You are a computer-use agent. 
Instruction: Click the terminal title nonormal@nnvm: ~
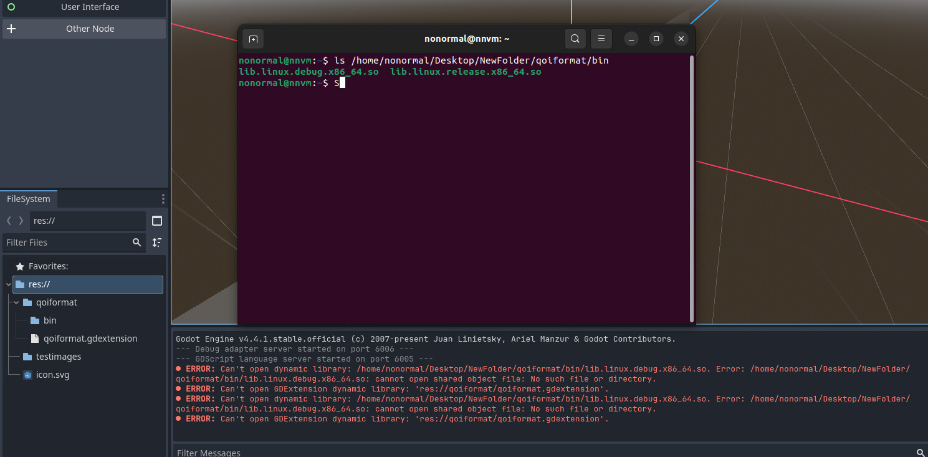(467, 39)
